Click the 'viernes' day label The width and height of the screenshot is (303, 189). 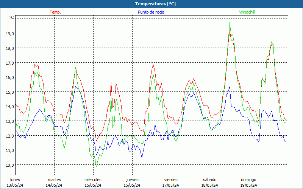click(171, 180)
